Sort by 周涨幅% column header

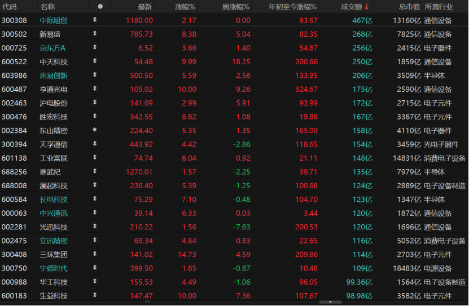(236, 7)
